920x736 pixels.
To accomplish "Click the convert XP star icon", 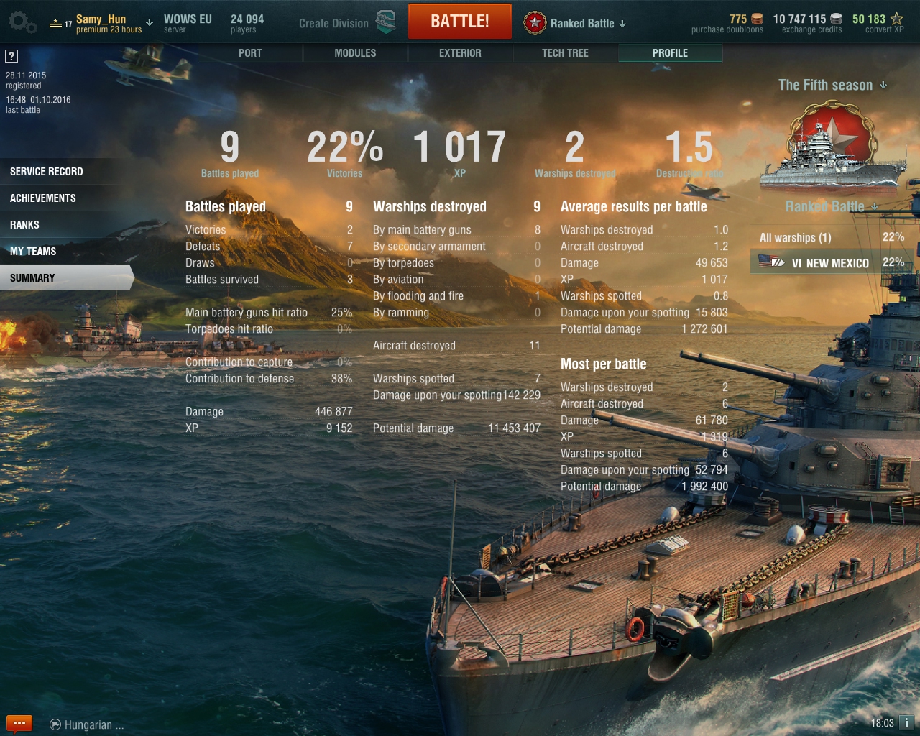I will click(896, 19).
